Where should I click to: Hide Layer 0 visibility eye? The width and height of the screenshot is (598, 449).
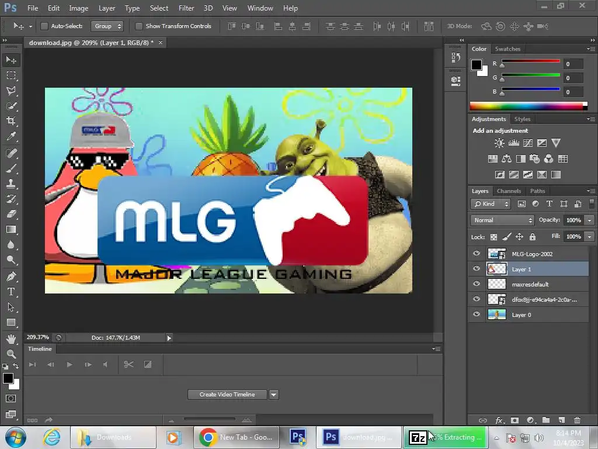(x=477, y=314)
